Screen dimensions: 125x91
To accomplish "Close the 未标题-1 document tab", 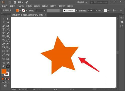I will [45, 15].
